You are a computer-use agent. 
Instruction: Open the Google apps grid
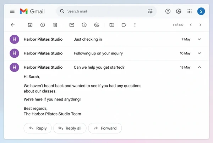189,11
